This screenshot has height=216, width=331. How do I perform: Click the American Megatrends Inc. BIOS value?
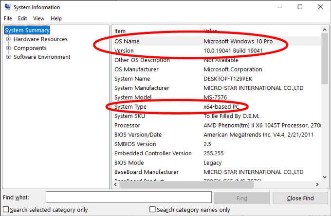tap(258, 135)
